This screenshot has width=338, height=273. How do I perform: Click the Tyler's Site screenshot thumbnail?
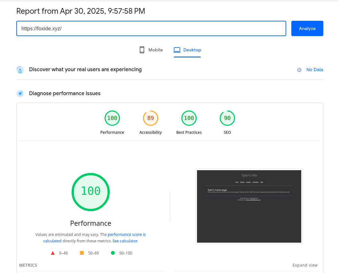249,207
